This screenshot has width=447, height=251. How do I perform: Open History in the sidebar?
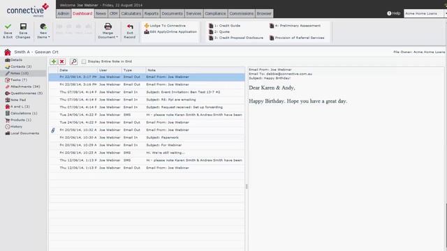click(x=14, y=127)
